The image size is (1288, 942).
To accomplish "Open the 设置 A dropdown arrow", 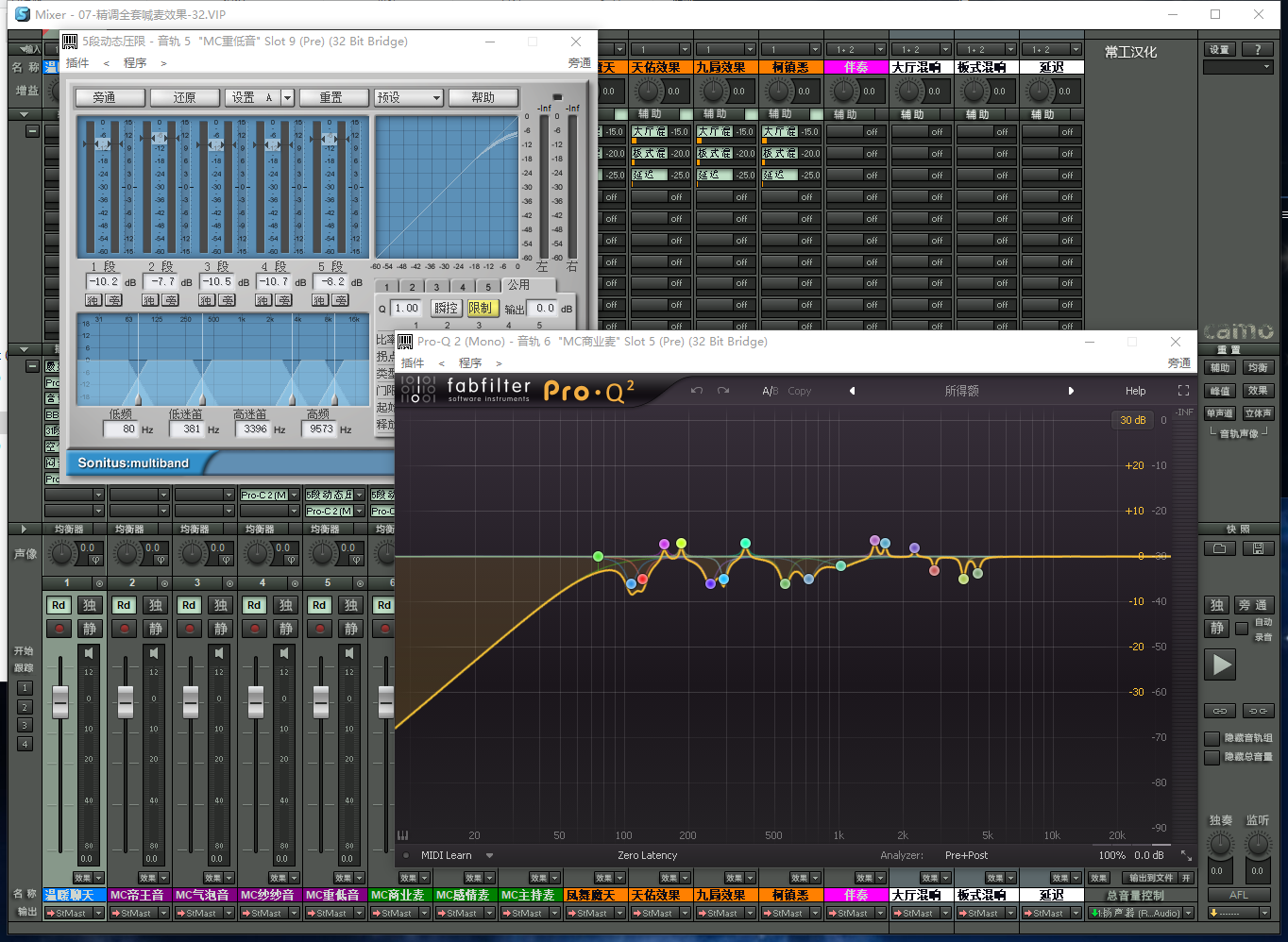I will (288, 98).
